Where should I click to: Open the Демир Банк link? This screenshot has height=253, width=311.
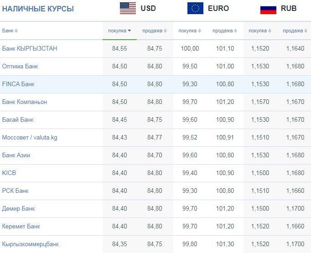tap(18, 209)
